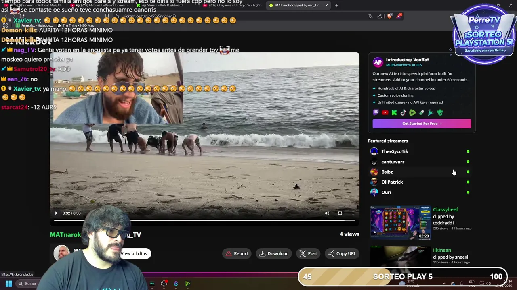Click the YouTube icon in VoxBot card

point(385,113)
